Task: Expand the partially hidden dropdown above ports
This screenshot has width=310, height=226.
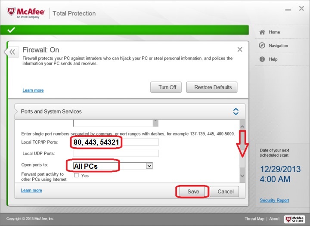Action: pos(155,122)
